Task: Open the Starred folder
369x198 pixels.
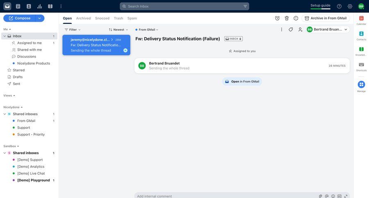Action: click(x=18, y=70)
